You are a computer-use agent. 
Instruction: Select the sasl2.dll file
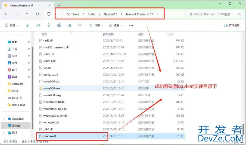pos(48,40)
